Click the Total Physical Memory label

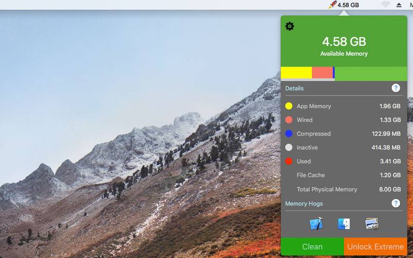[327, 189]
